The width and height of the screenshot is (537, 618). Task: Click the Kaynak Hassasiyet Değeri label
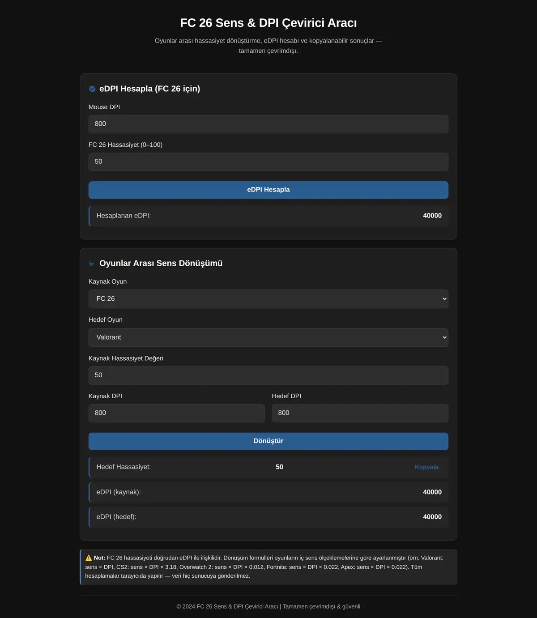126,358
